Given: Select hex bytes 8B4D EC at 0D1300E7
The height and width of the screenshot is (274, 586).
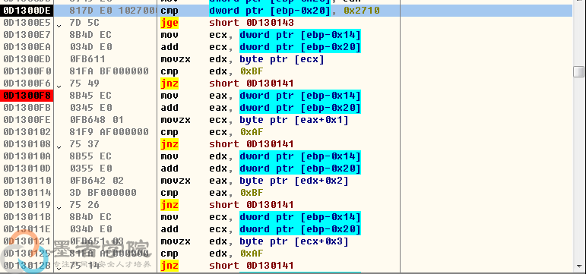Looking at the screenshot, I should pos(90,35).
